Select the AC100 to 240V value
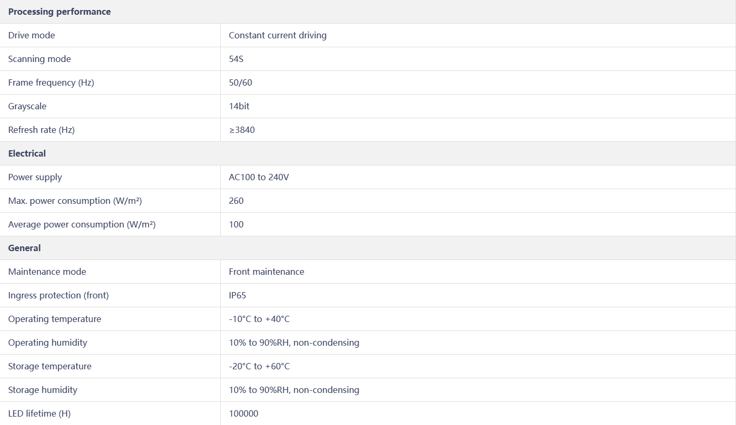 click(259, 177)
